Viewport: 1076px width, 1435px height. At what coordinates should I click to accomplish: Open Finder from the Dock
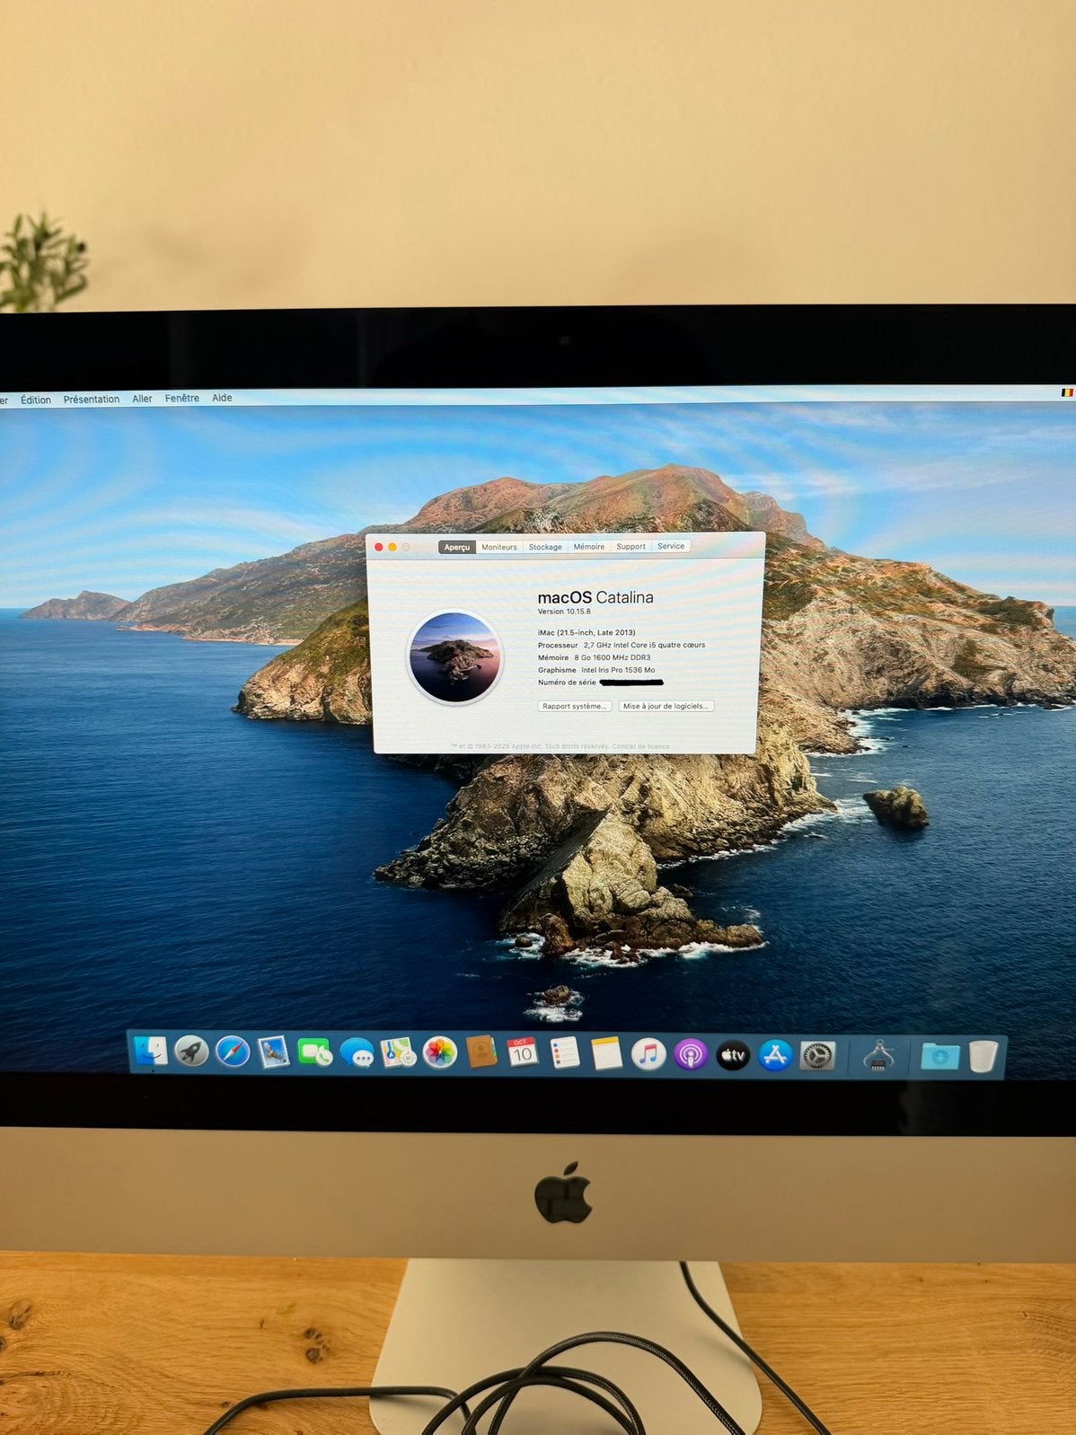pos(150,1052)
